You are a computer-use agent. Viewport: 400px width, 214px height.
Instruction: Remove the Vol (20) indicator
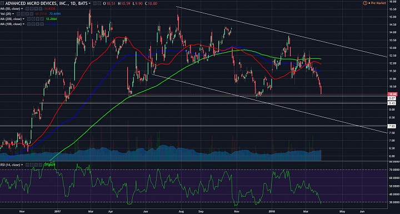[31, 14]
